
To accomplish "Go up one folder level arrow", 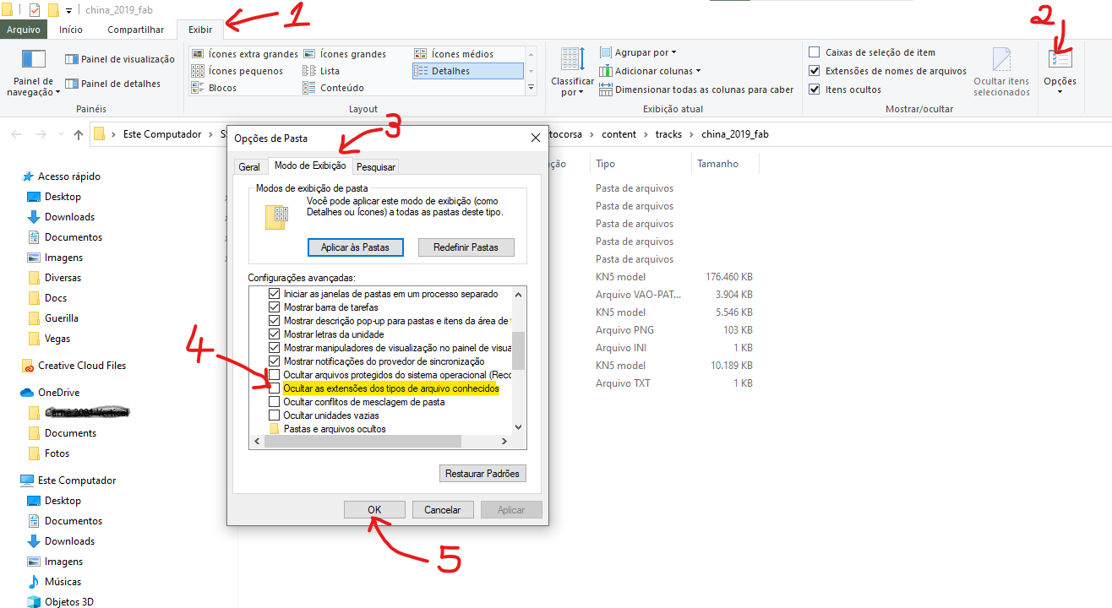I will (x=79, y=134).
